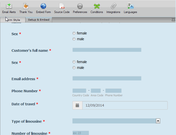Select female in the first Sex field
This screenshot has height=135, width=176.
tap(74, 33)
